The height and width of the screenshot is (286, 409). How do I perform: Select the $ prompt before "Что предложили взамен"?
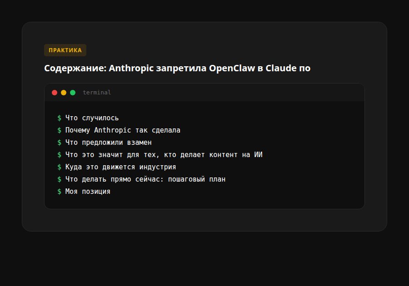(60, 142)
